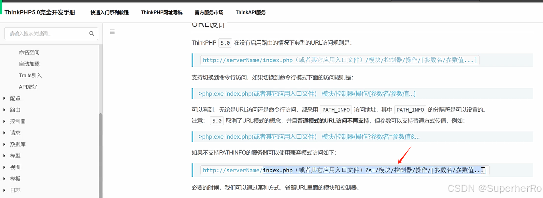Expand the 路由 section arrow

tap(4, 110)
